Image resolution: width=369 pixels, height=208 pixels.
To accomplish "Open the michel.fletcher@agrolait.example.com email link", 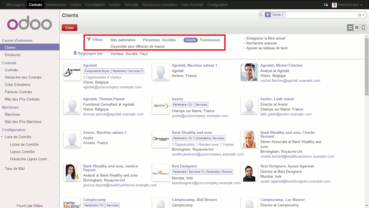I will tap(290, 81).
